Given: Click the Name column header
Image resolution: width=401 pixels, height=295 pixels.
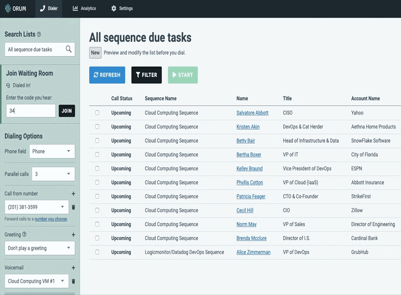Looking at the screenshot, I should (242, 98).
